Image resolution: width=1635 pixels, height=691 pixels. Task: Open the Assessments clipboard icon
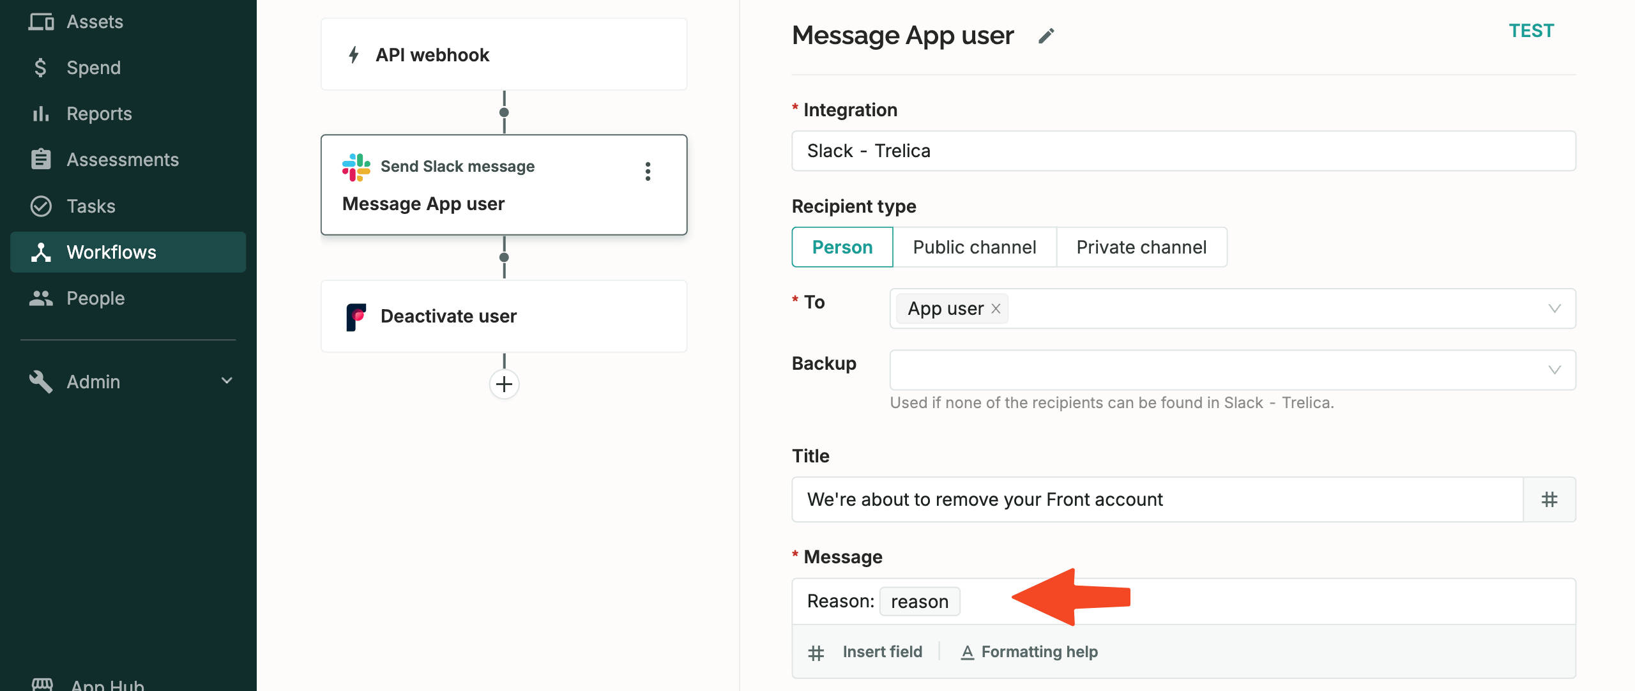click(41, 159)
